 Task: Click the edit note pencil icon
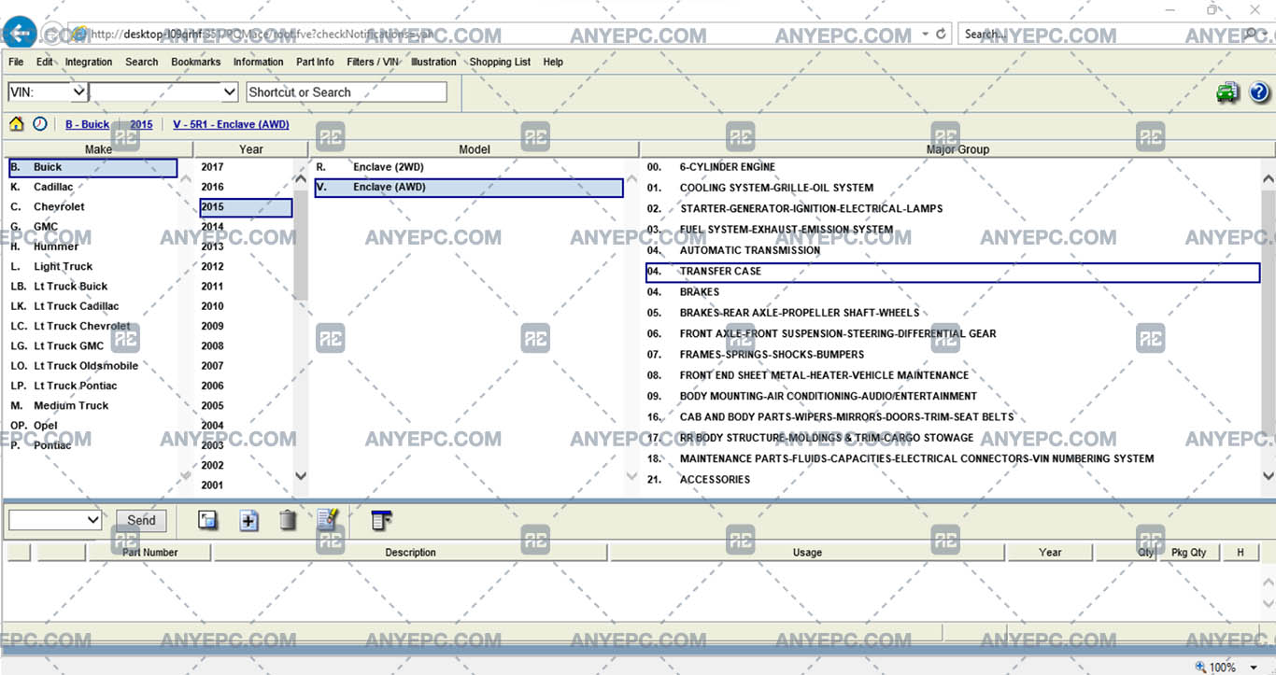pyautogui.click(x=328, y=519)
